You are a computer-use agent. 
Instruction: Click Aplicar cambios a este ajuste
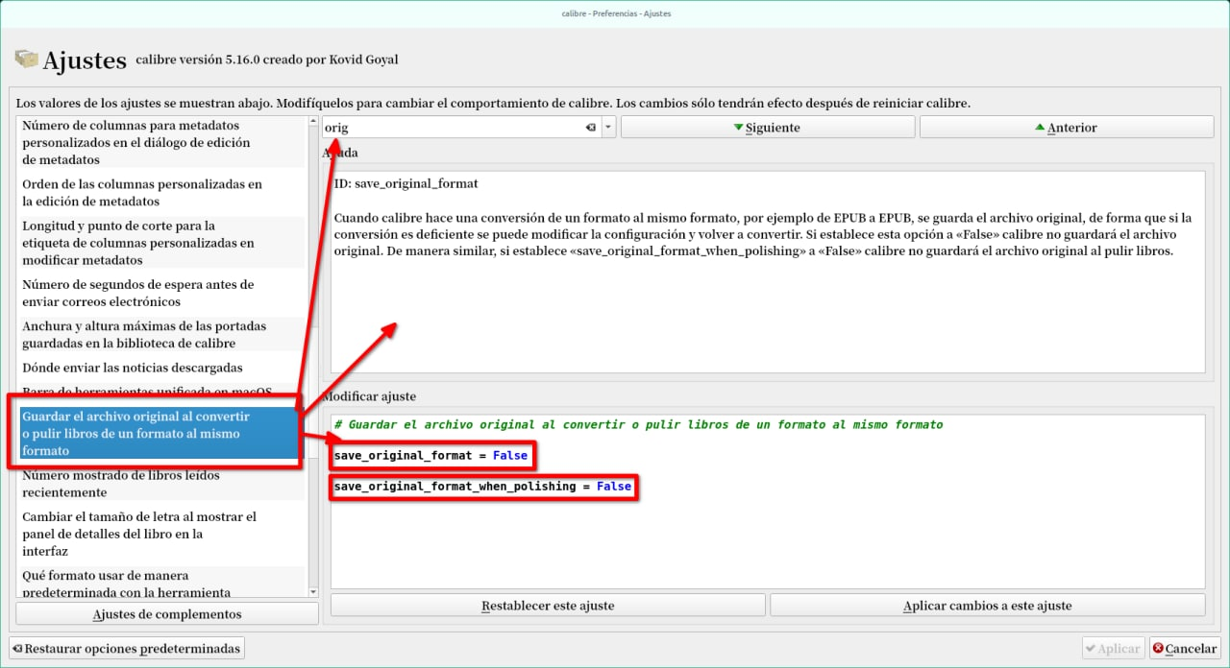point(987,606)
